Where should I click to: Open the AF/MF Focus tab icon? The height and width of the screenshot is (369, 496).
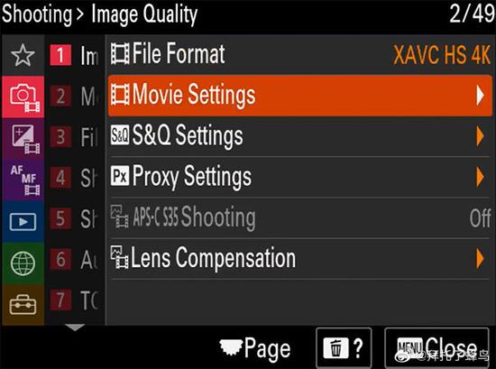pos(23,180)
